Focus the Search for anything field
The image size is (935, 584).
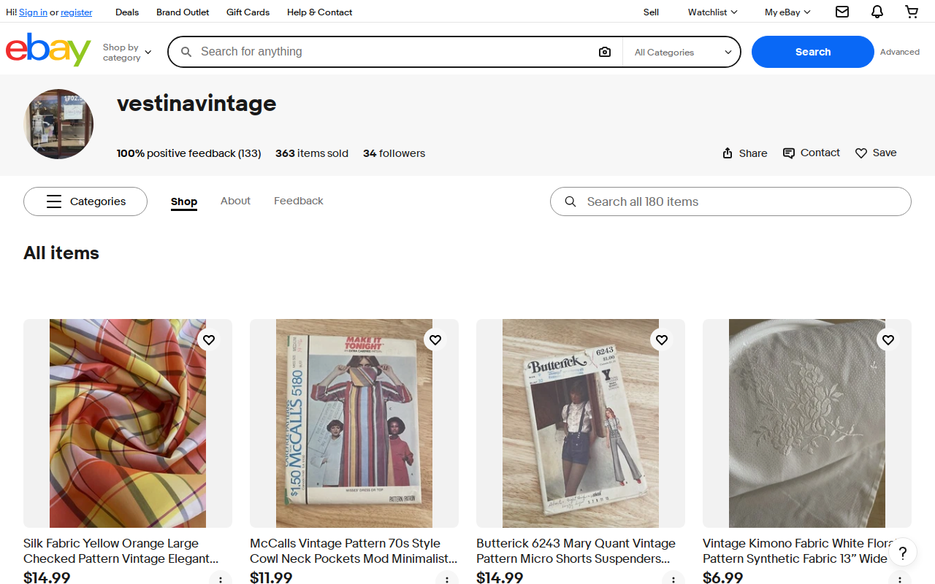[394, 52]
